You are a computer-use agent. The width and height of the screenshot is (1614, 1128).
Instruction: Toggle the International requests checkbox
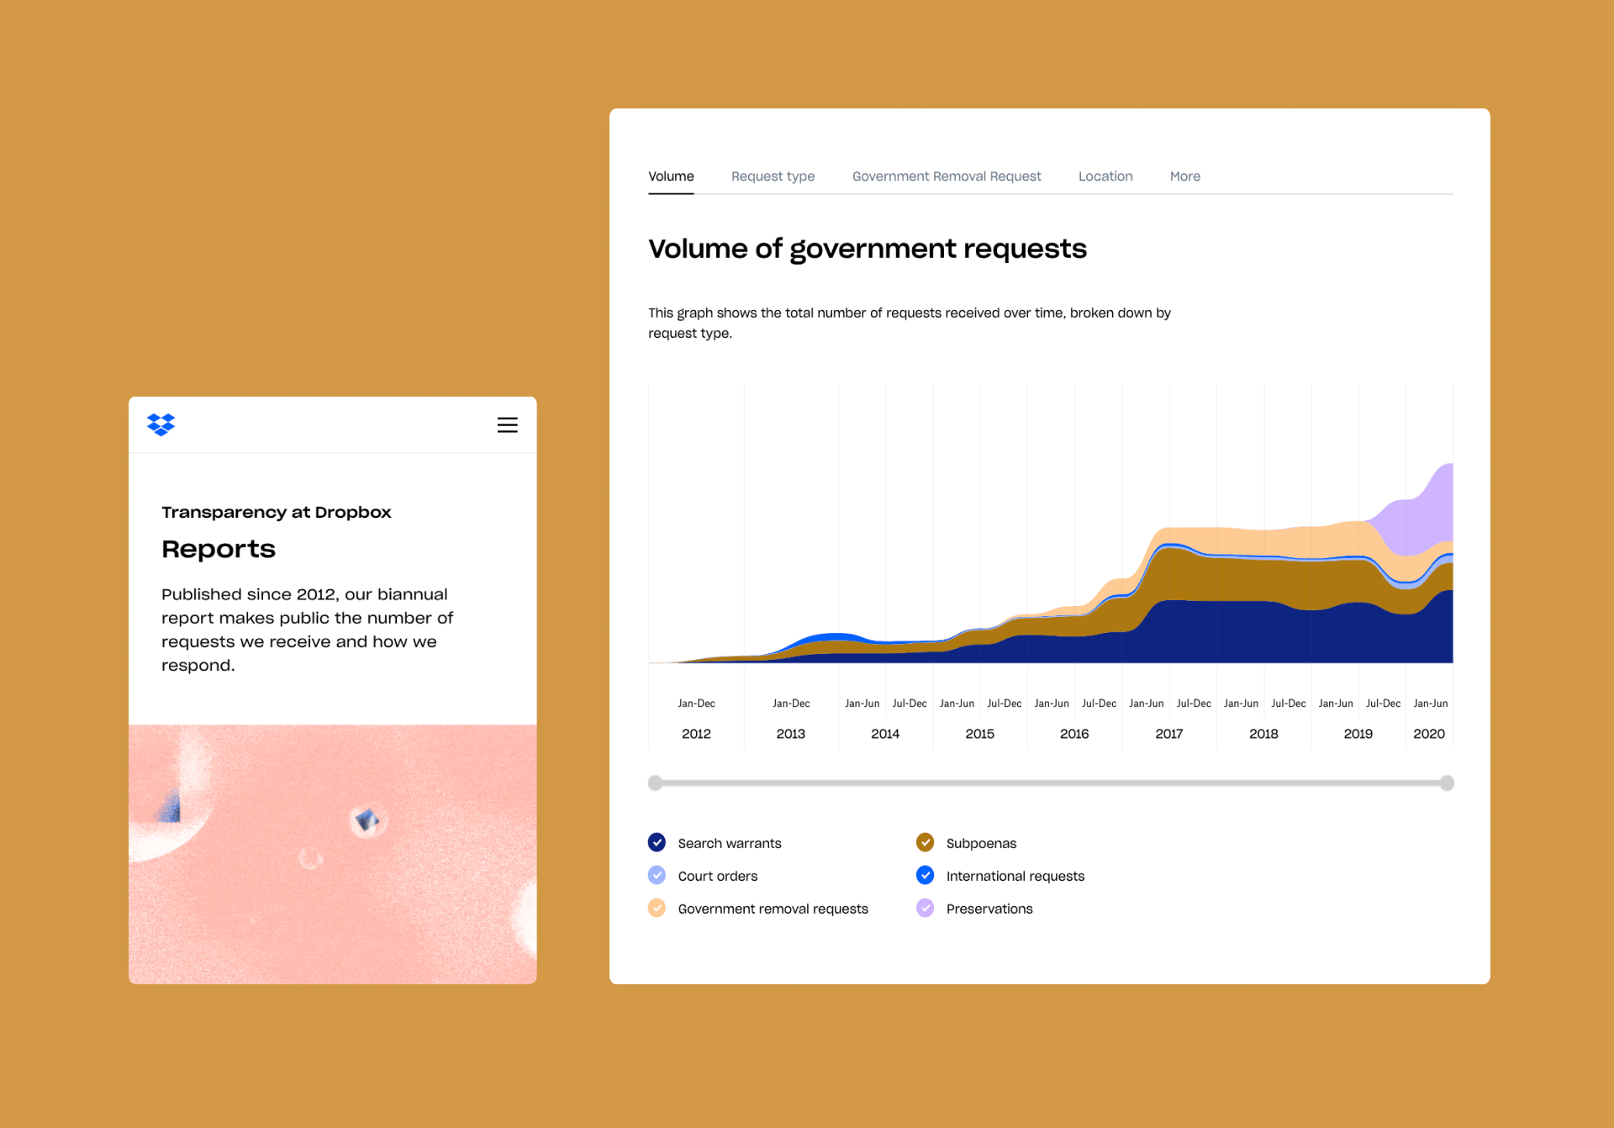[926, 875]
